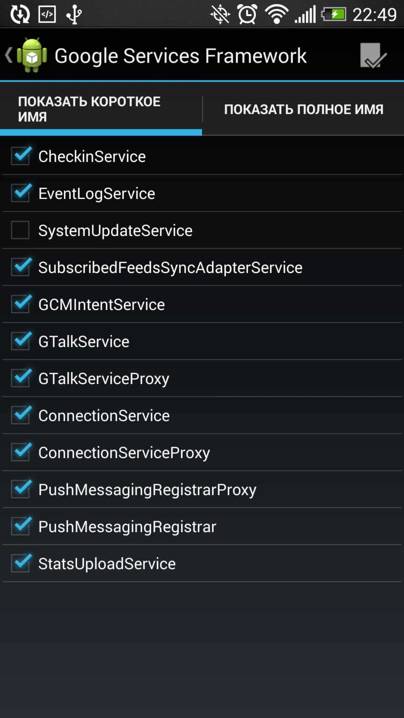Tap the Google Services Framework title
This screenshot has width=404, height=718.
181,56
